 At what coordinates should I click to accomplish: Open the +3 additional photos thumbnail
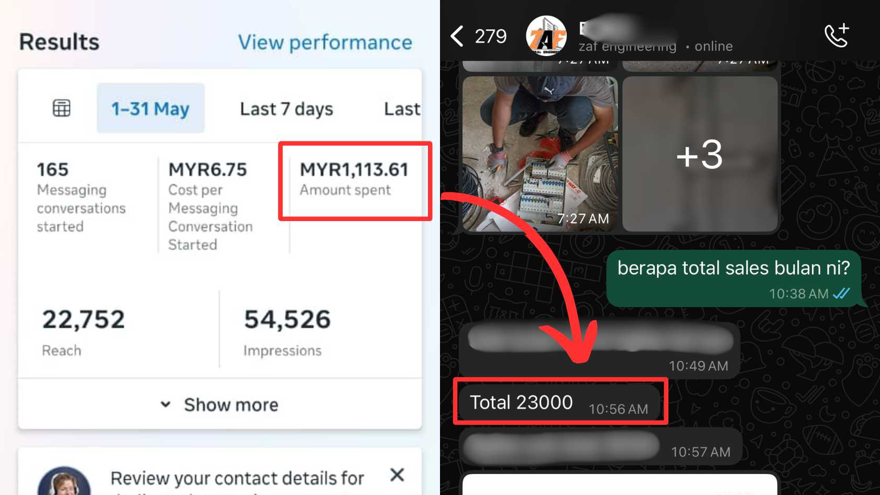click(700, 154)
